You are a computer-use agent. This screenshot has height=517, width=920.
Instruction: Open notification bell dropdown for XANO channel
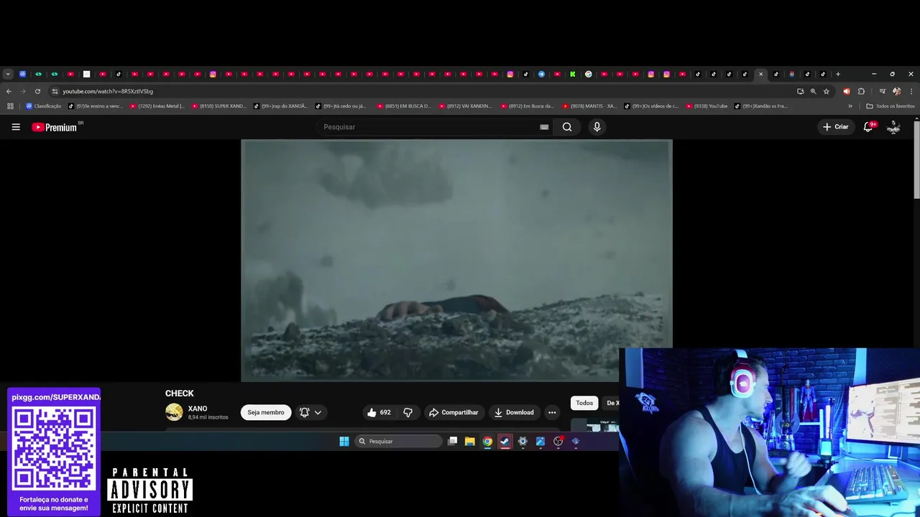[310, 412]
